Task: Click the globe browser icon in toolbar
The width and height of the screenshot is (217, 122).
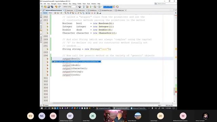Action: 80,7
